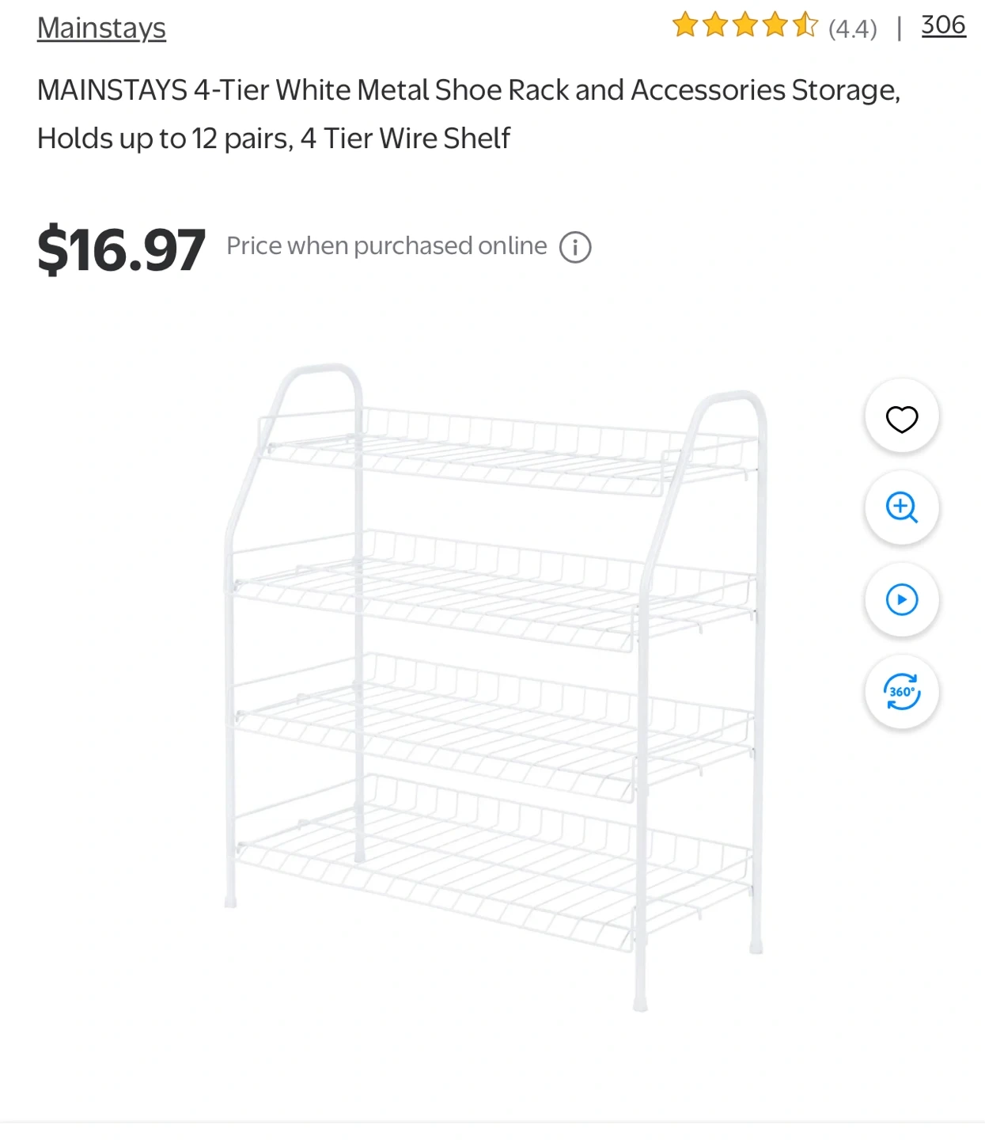This screenshot has height=1140, width=985.
Task: Click the first gold rating star
Action: (x=685, y=26)
